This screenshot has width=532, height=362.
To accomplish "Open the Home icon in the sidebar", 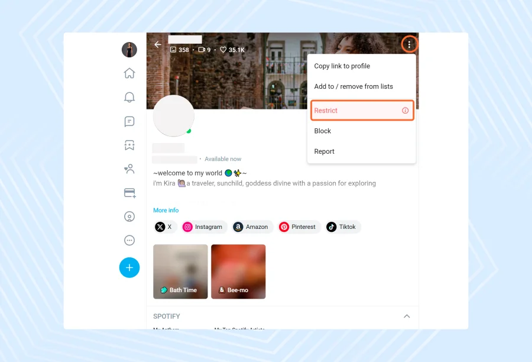I will point(129,73).
